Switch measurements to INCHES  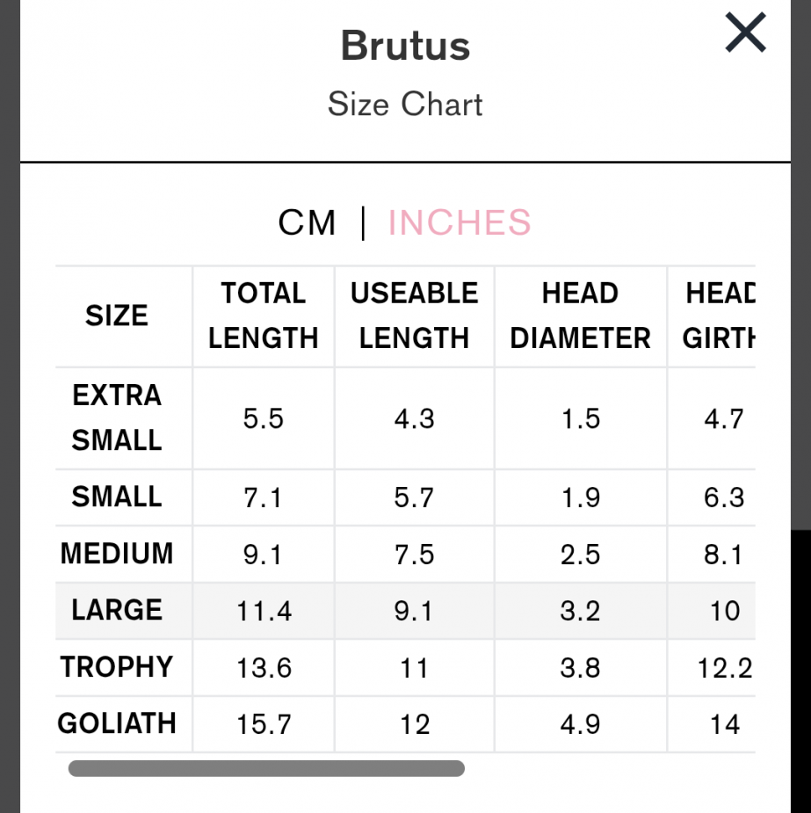point(460,223)
